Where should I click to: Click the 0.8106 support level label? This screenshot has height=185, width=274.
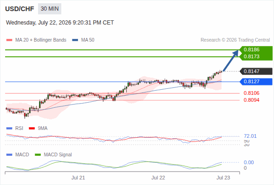click(251, 93)
